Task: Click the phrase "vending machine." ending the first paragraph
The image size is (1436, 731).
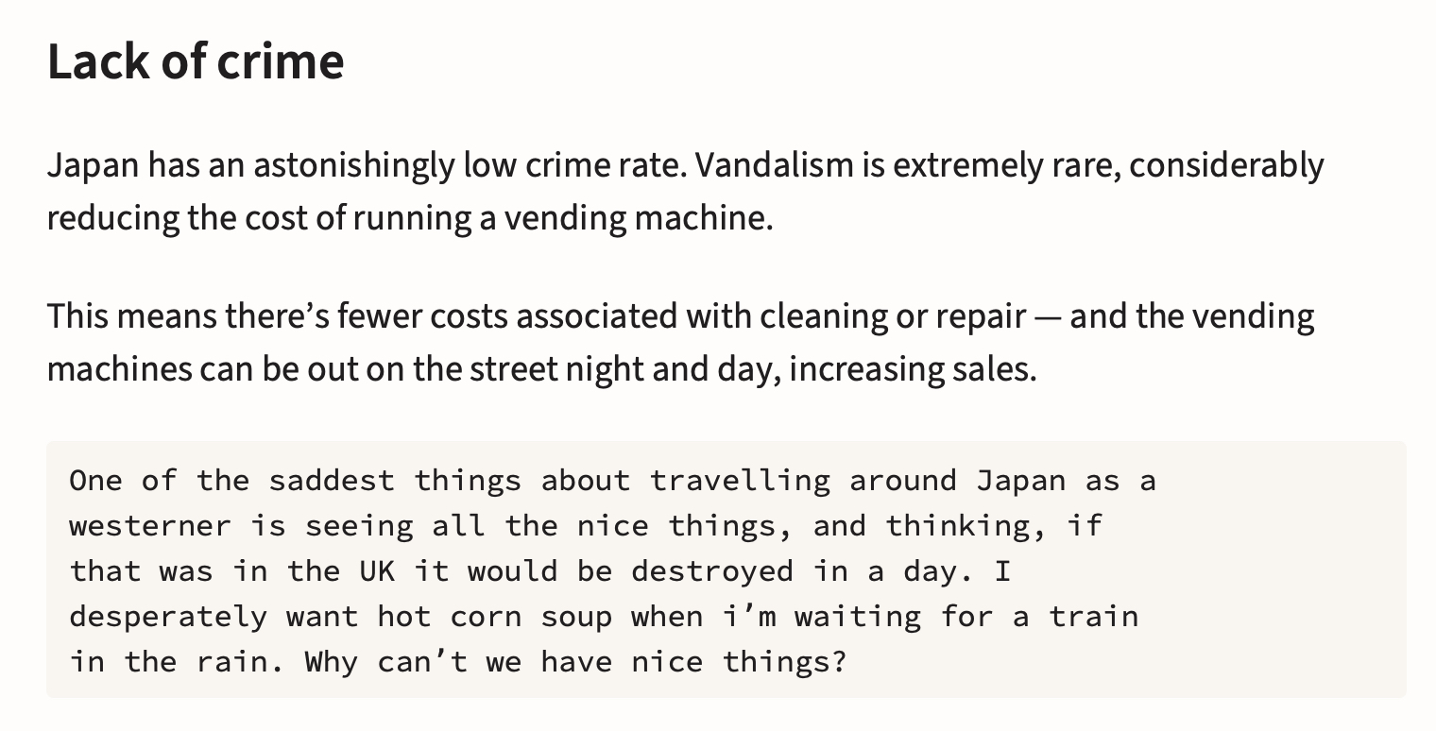Action: [x=638, y=219]
